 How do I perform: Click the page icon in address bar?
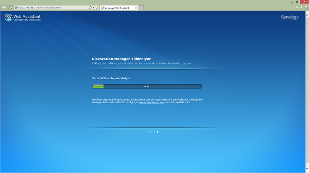pyautogui.click(x=16, y=8)
